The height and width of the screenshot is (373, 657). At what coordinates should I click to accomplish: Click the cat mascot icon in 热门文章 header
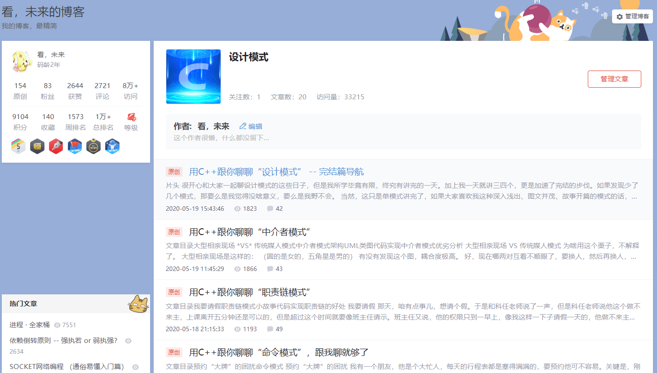[x=138, y=304]
